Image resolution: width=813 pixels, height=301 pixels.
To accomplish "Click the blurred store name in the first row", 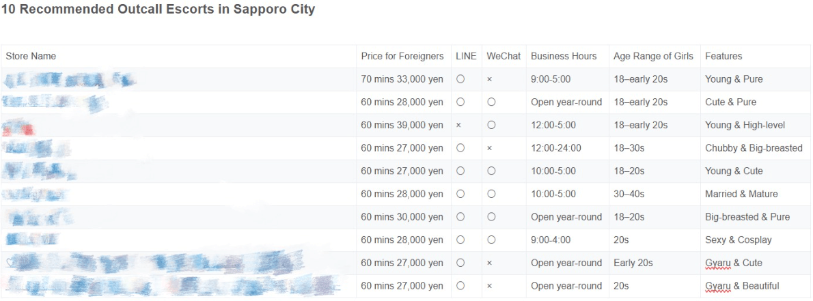I will tap(68, 80).
